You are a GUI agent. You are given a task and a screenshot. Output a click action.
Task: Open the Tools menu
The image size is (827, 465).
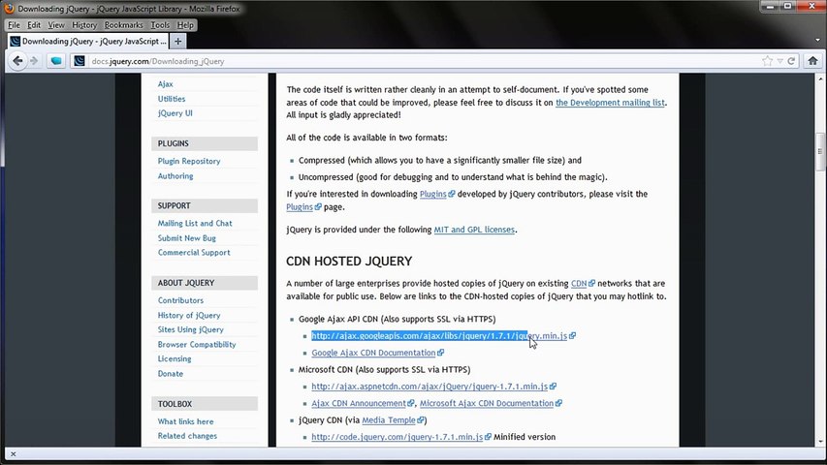(x=160, y=25)
